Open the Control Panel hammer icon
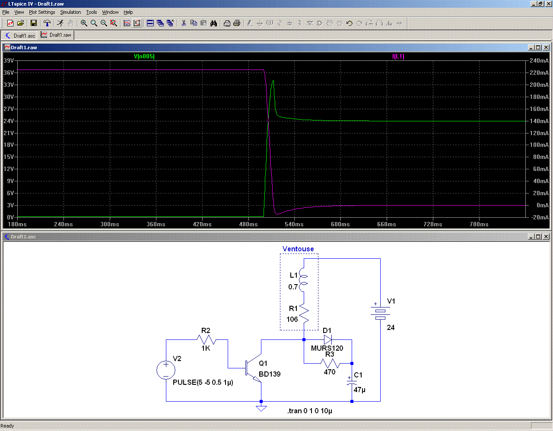Viewport: 553px width, 431px height. click(x=47, y=23)
